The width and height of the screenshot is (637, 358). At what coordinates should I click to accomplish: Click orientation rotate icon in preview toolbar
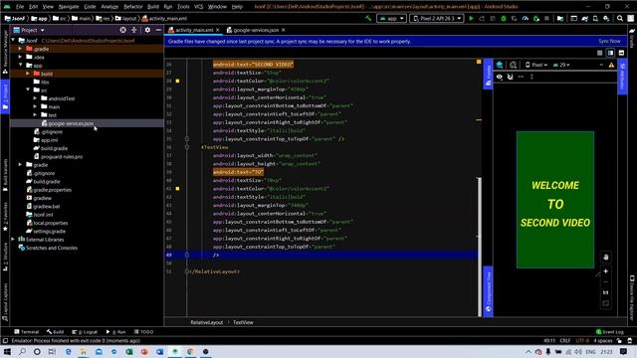point(514,65)
